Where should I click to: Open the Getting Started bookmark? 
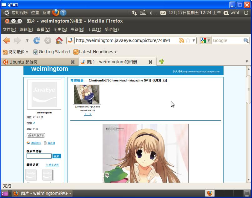click(x=52, y=52)
